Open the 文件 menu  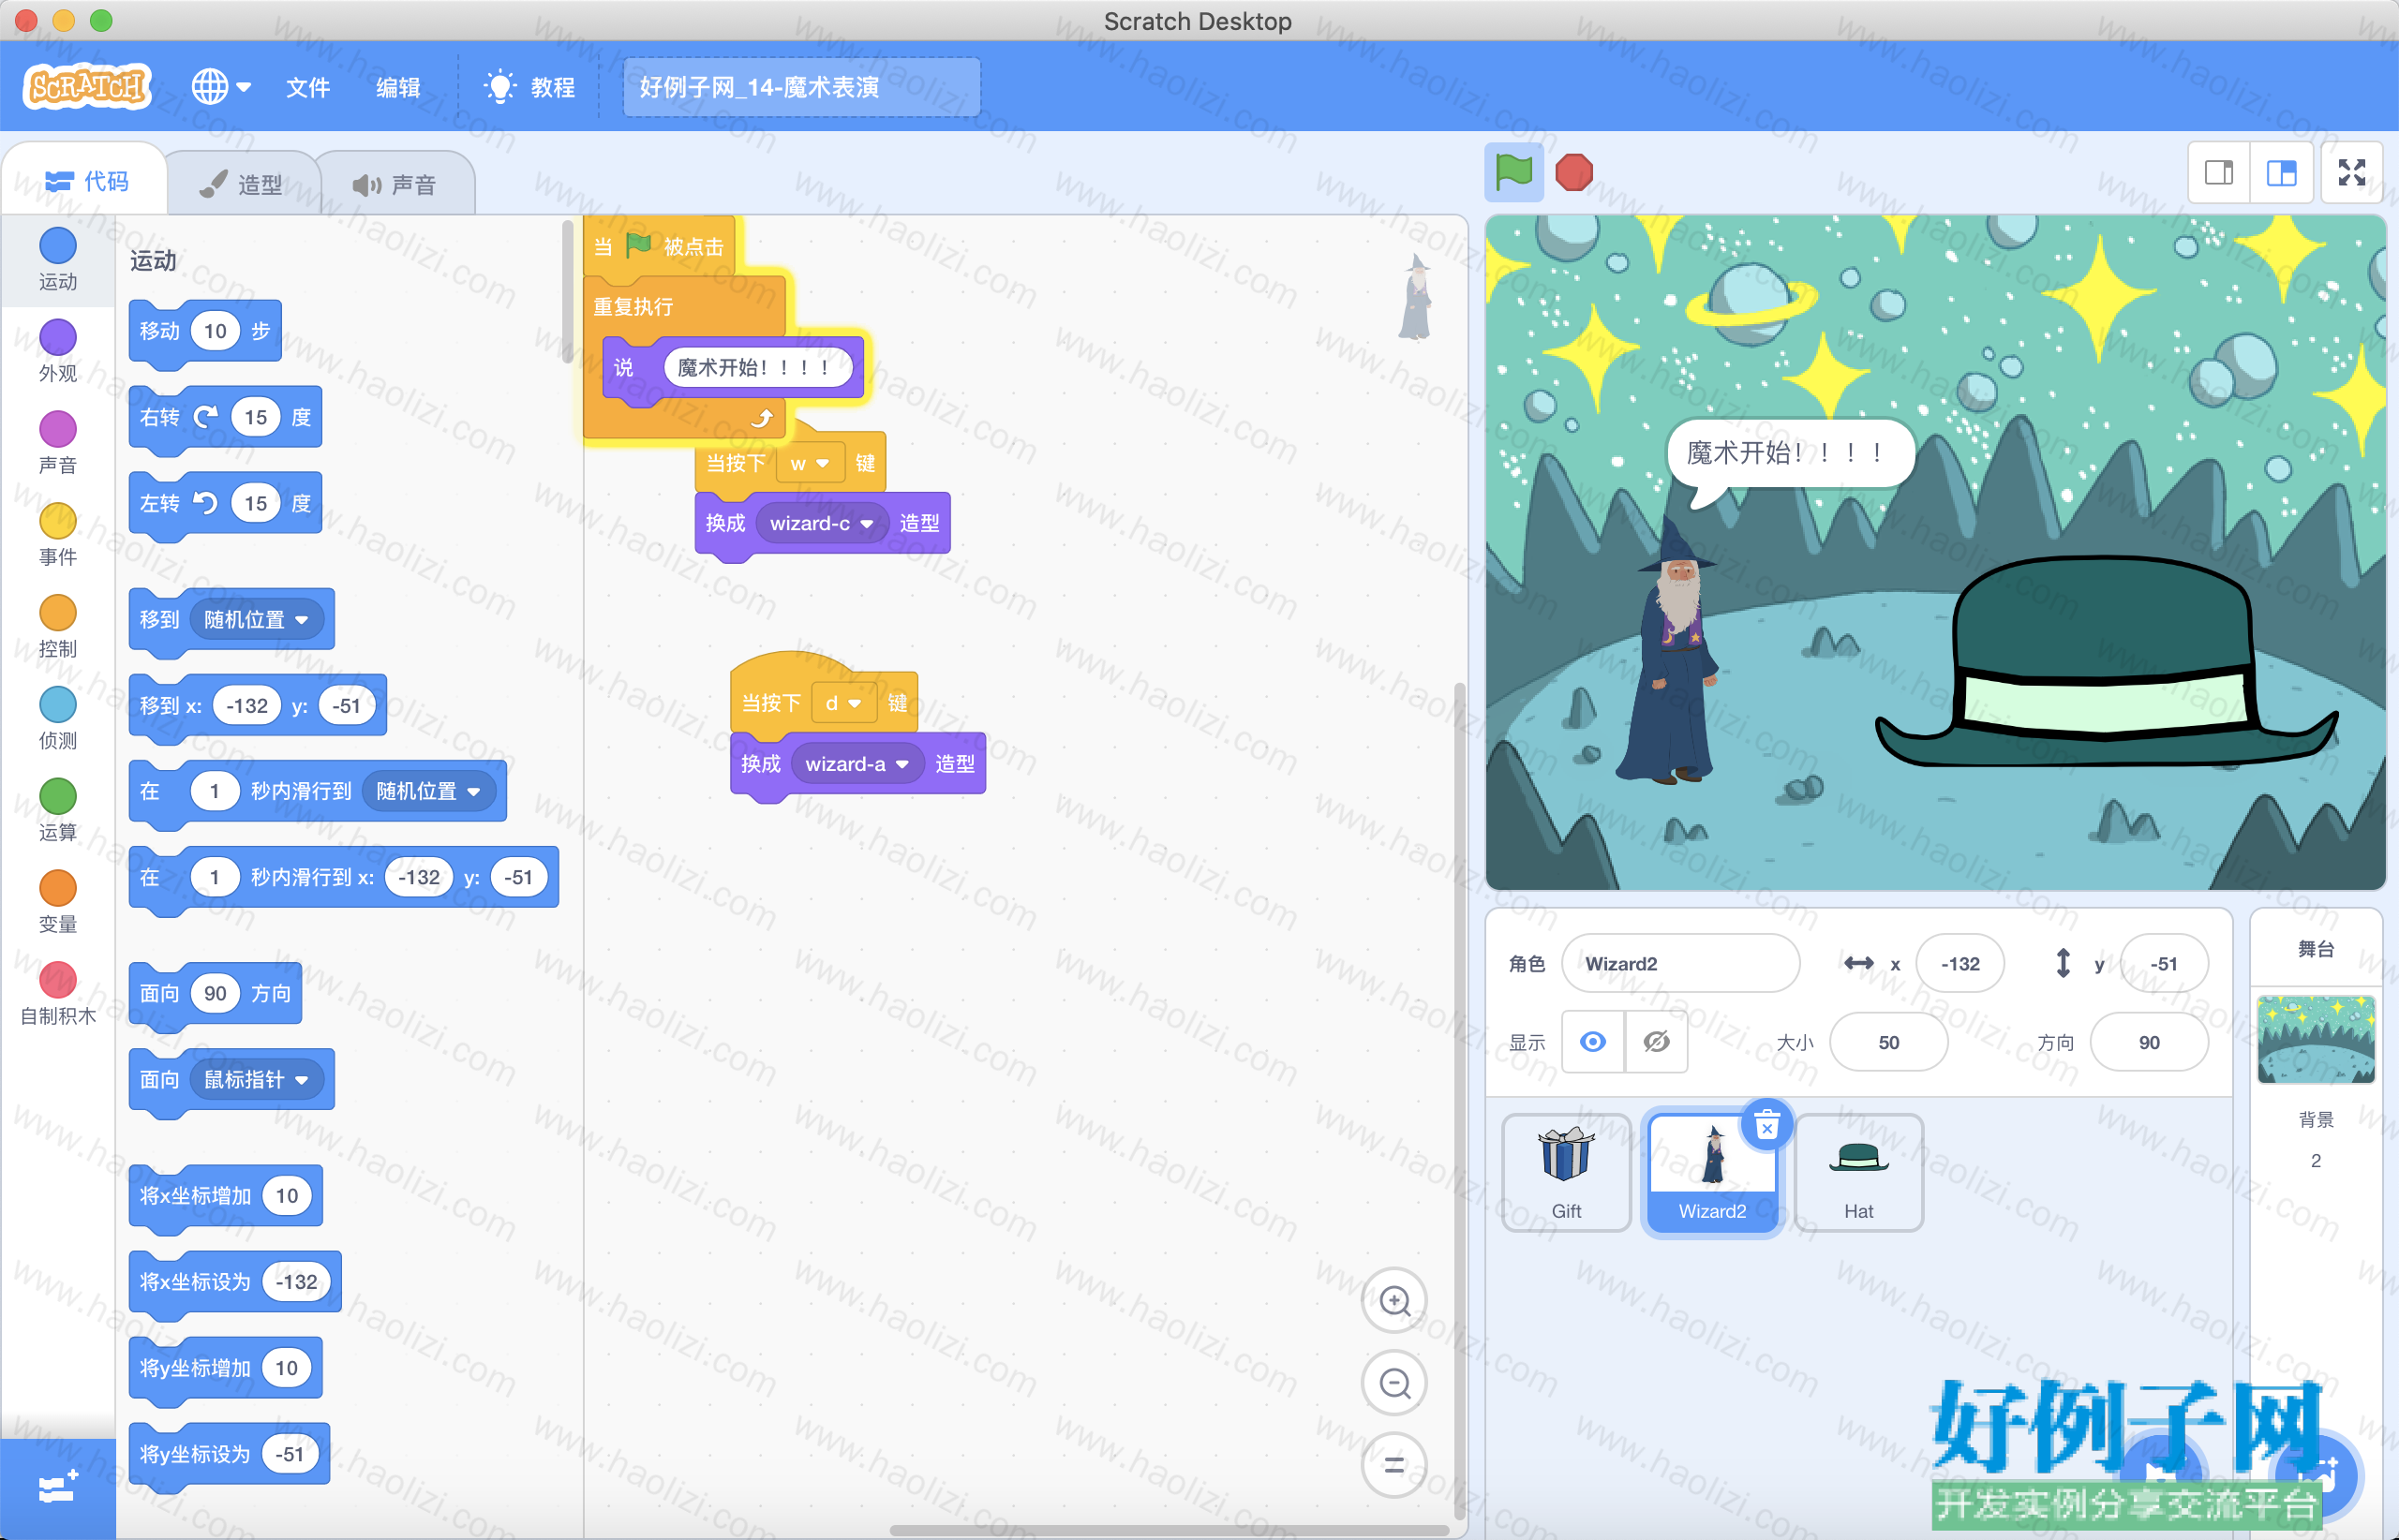[307, 87]
